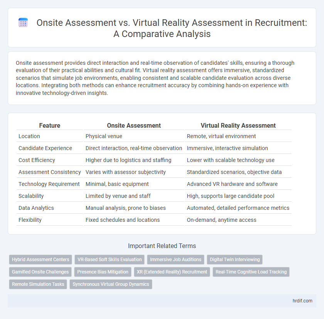Click the introductory summary paragraph
324x319 pixels.
(155, 78)
